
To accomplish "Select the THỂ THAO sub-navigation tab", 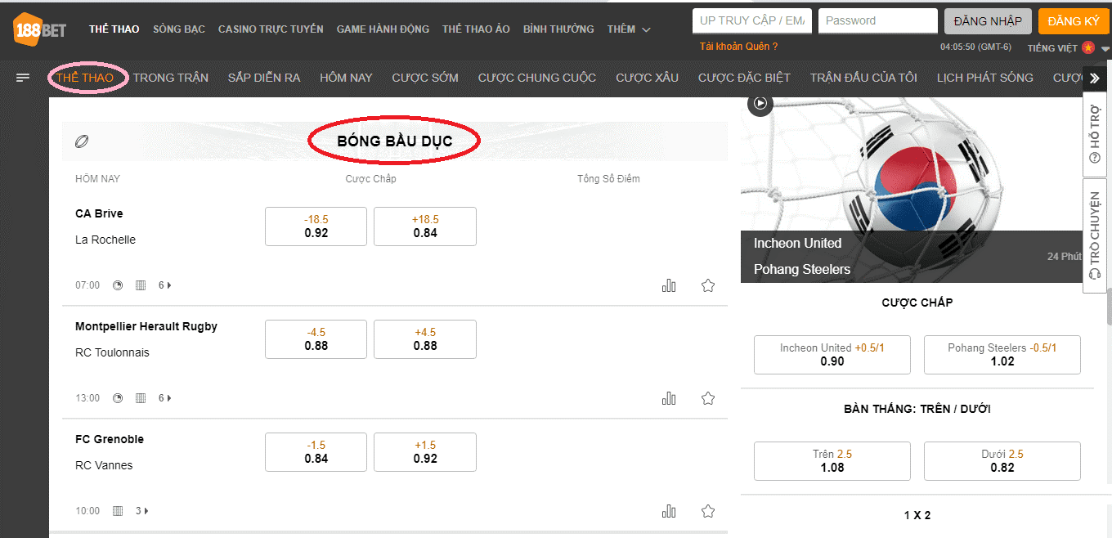I will [86, 78].
